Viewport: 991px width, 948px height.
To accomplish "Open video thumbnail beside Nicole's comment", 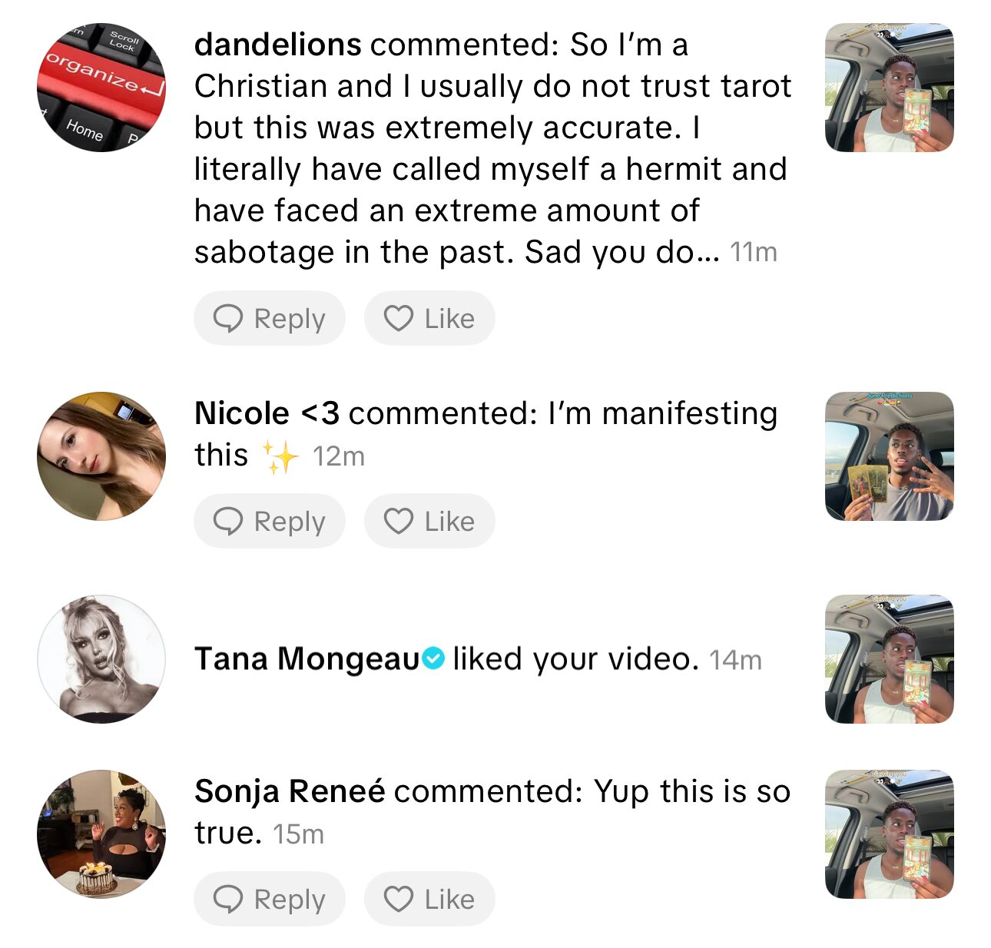I will tap(889, 456).
